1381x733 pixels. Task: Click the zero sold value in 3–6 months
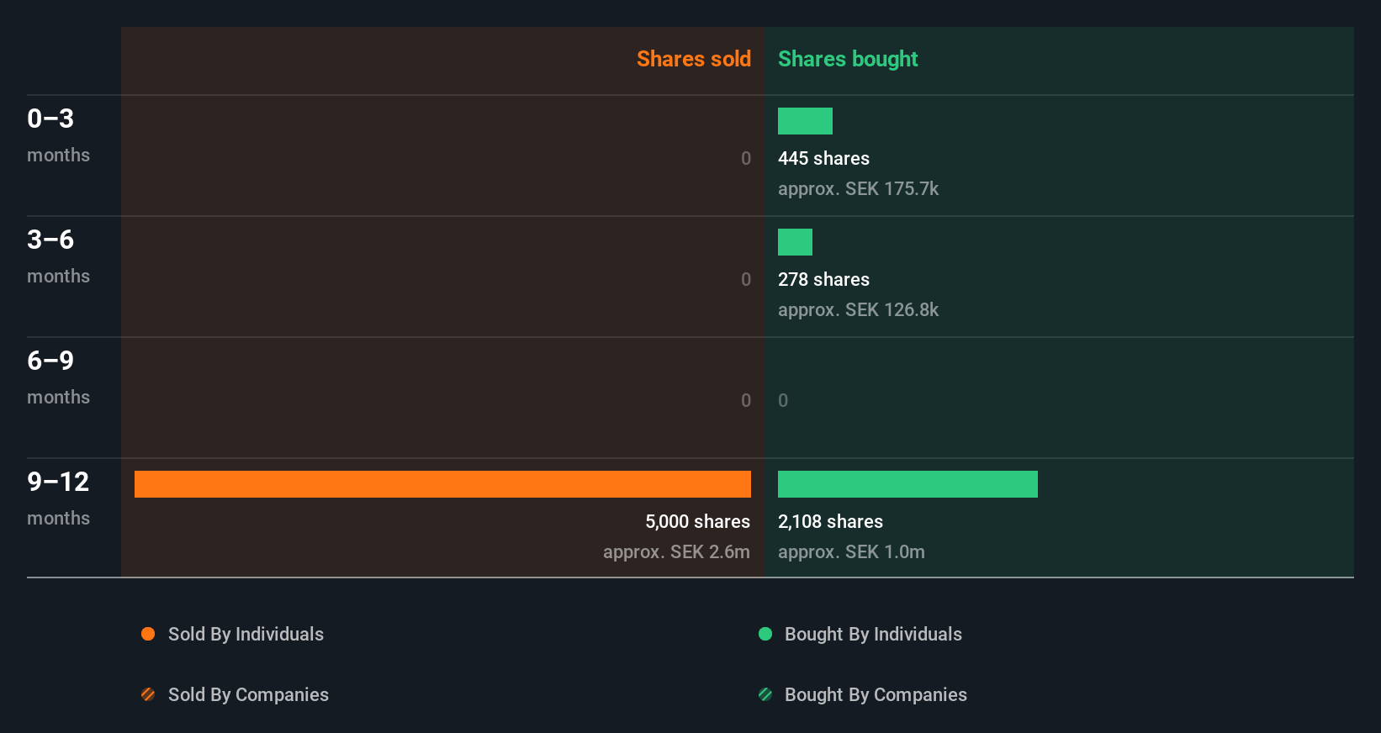click(x=746, y=279)
